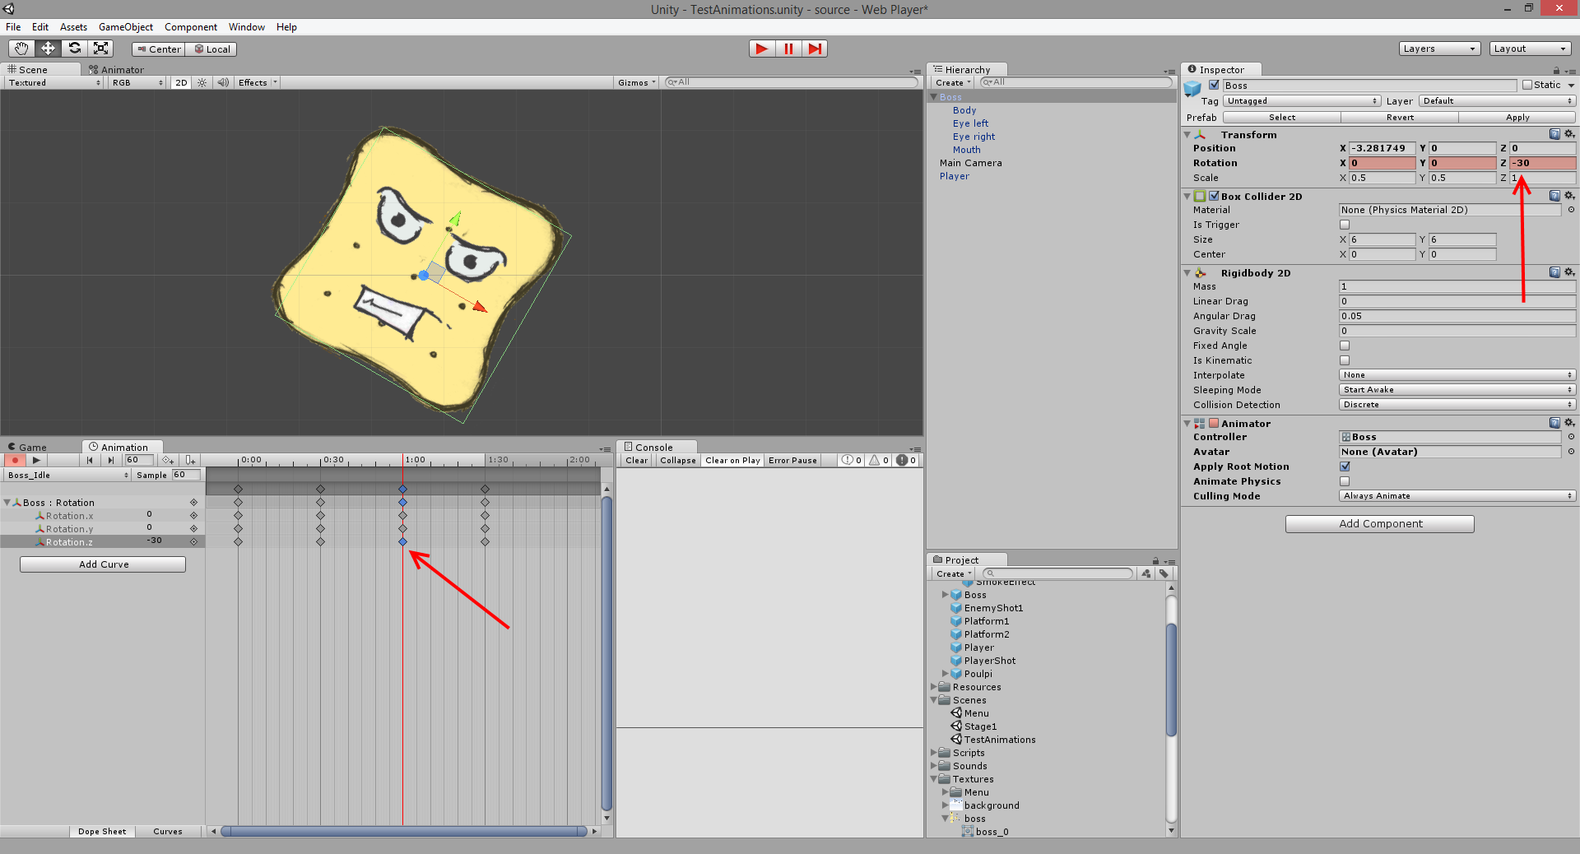Click the Add Curve button
This screenshot has height=854, width=1580.
[x=103, y=564]
